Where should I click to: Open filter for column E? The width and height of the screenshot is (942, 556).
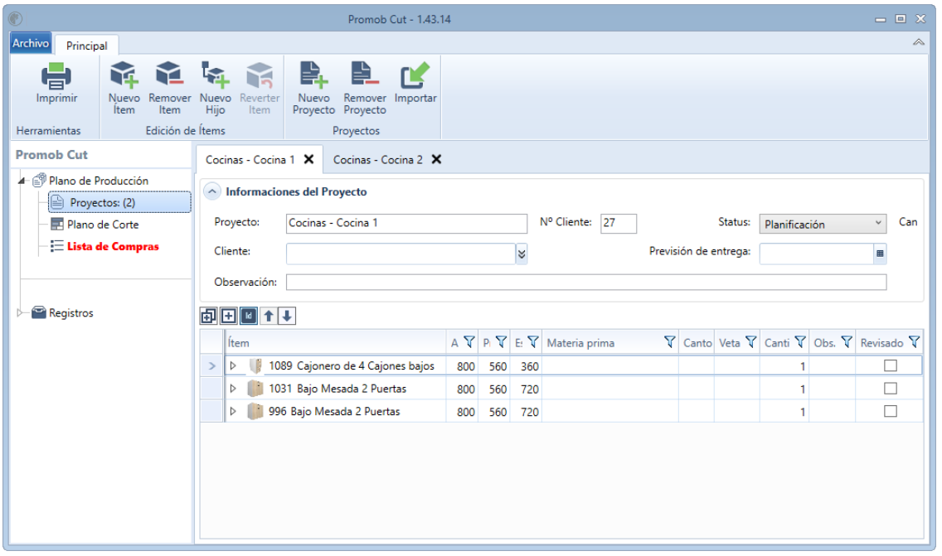[533, 342]
